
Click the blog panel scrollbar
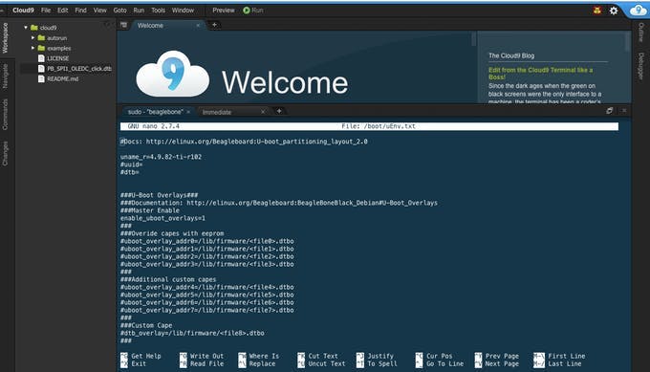pyautogui.click(x=627, y=42)
